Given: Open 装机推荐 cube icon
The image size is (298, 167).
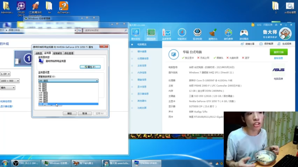Looking at the screenshot, I should pos(228,34).
